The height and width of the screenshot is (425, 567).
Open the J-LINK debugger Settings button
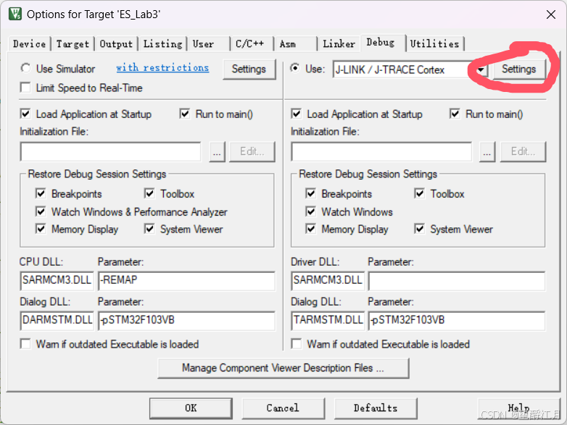click(x=519, y=69)
